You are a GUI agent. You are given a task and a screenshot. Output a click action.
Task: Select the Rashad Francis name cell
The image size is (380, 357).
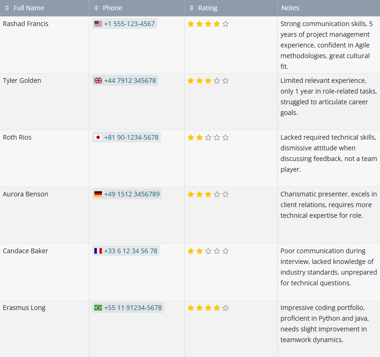click(44, 45)
